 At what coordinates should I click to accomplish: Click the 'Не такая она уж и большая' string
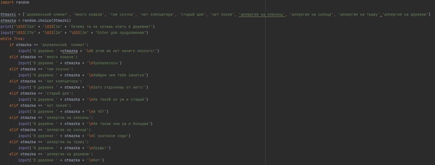click(x=121, y=124)
